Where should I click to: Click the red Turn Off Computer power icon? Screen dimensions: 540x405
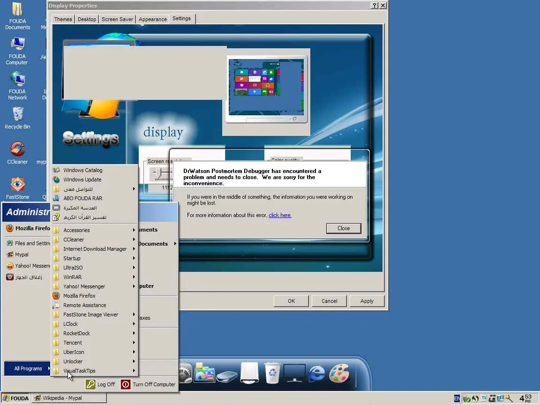pos(126,384)
